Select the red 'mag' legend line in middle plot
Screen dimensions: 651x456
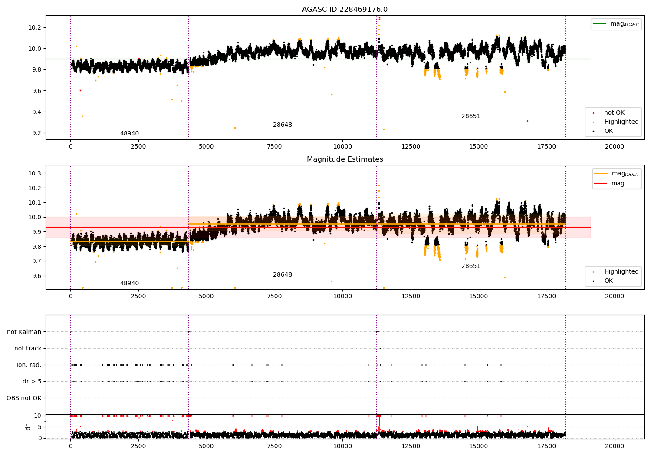point(601,184)
